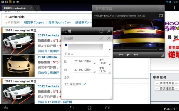The image size is (179, 111).
Task: Skip to previous video track
Action: (x=121, y=55)
